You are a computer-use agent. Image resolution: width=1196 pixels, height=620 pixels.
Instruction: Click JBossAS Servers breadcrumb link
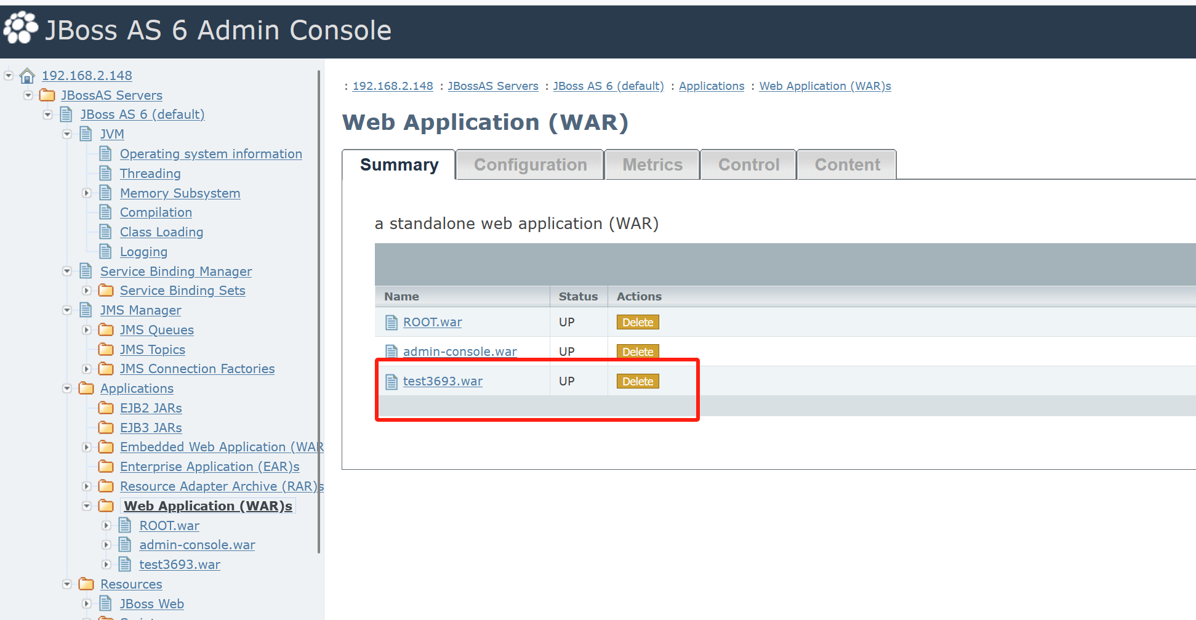[x=493, y=86]
